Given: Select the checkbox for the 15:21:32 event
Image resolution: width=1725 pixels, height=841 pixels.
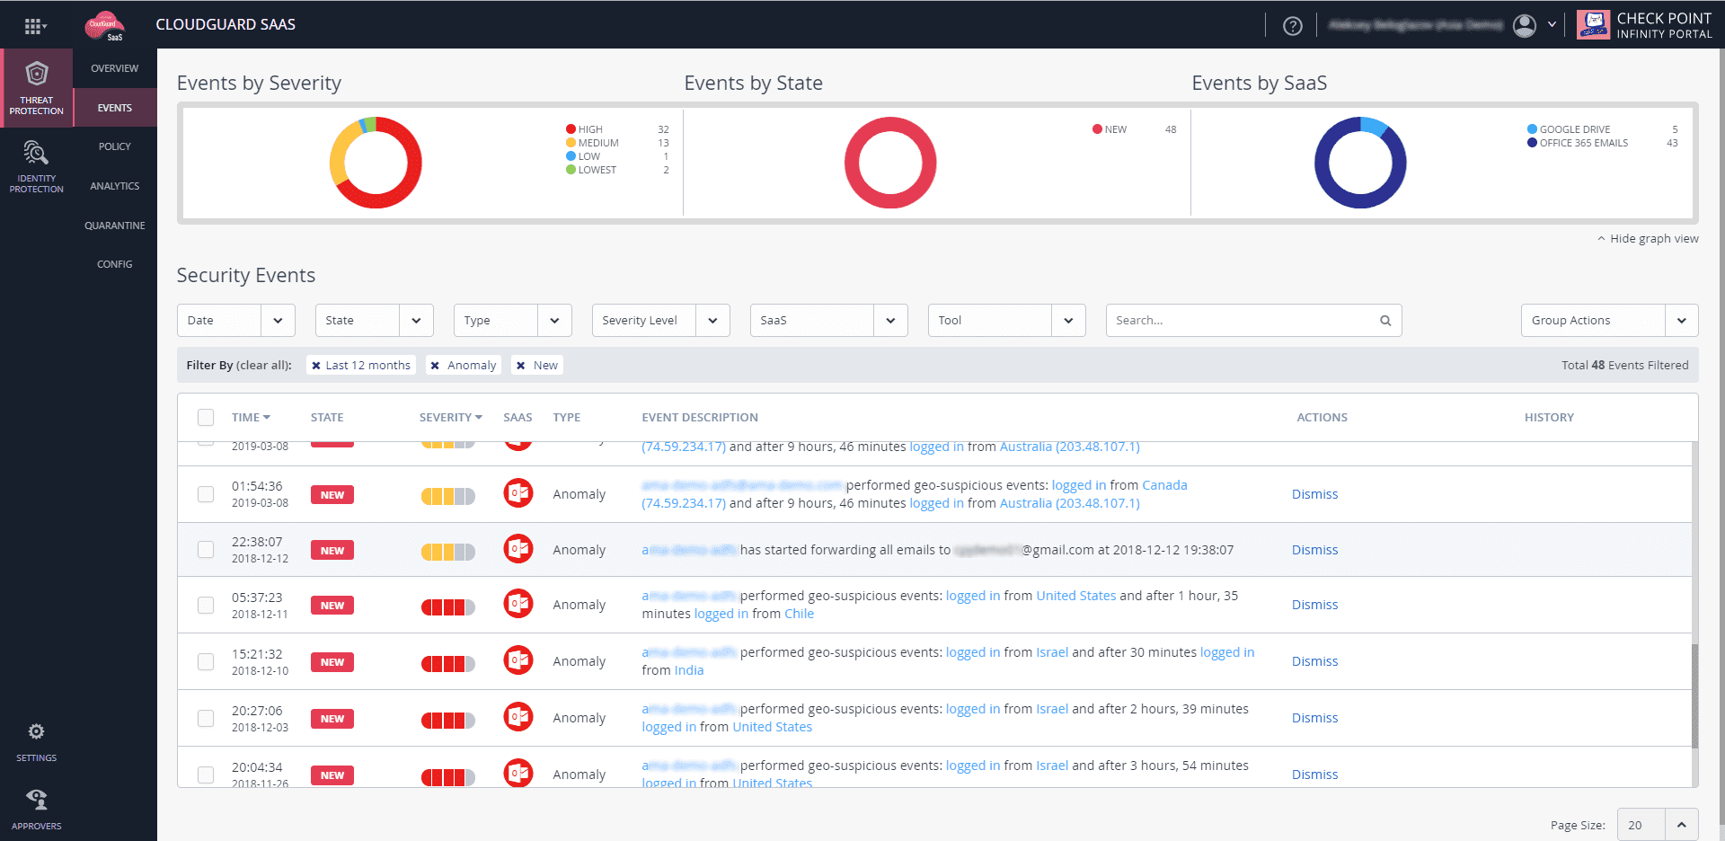Looking at the screenshot, I should point(206,661).
